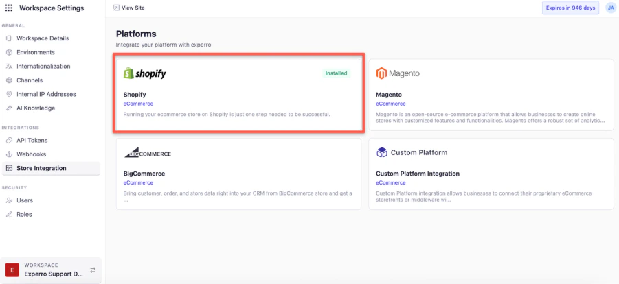Open the app launcher grid icon
This screenshot has width=619, height=284.
[9, 8]
